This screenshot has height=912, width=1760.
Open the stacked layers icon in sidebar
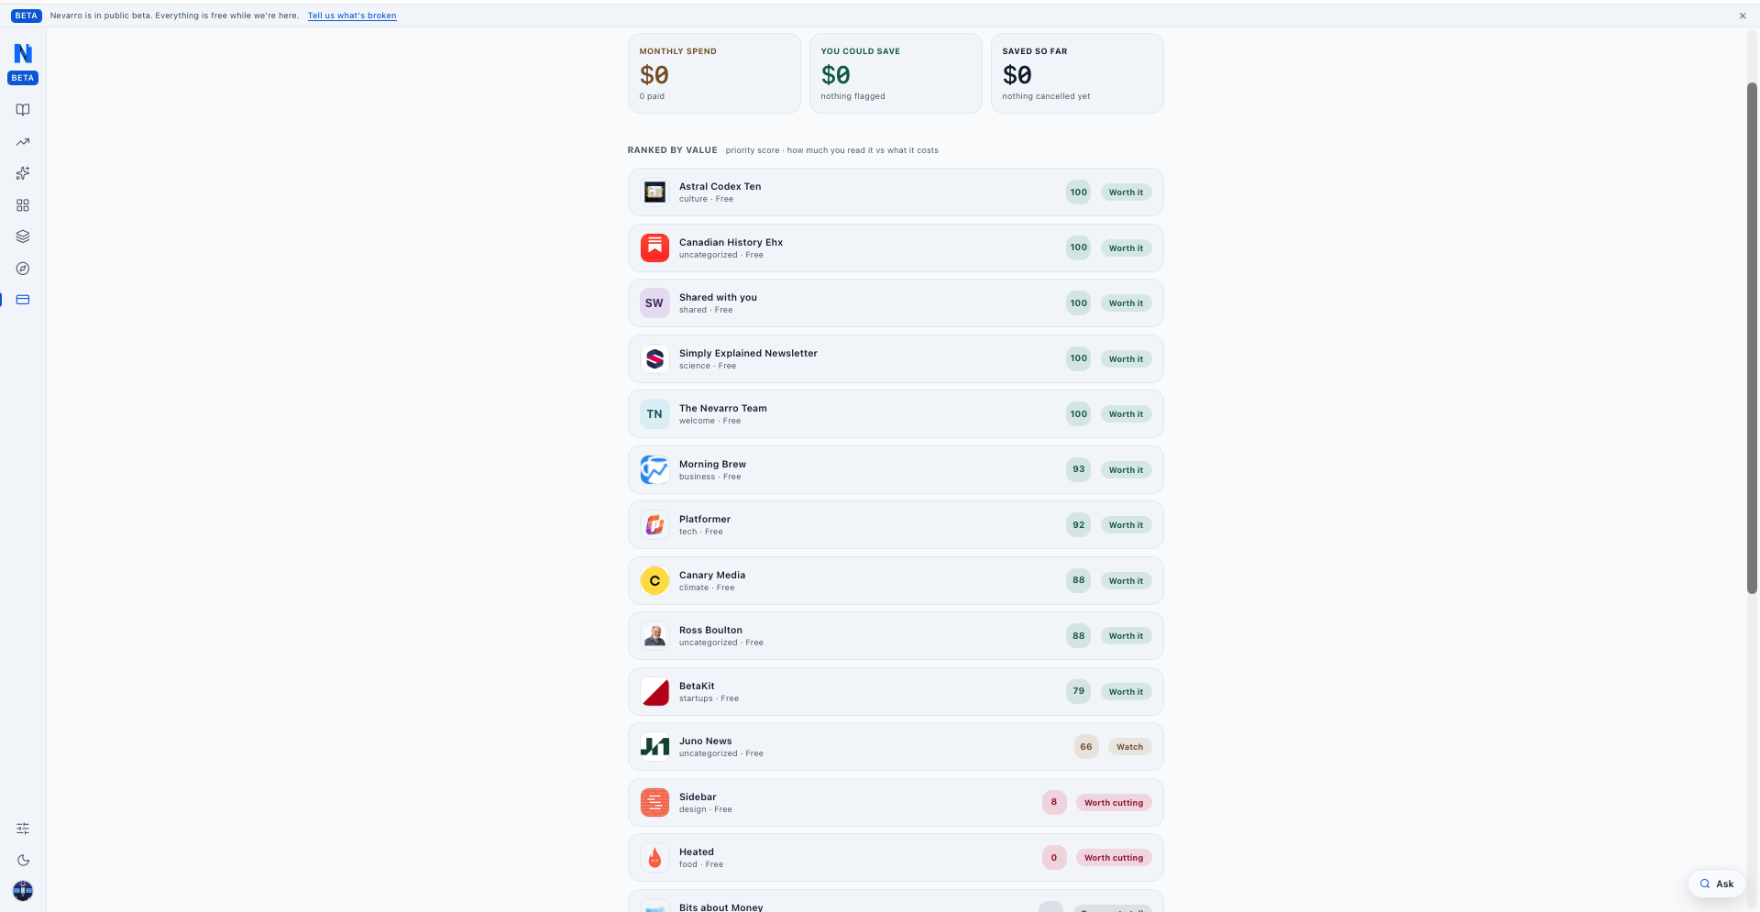tap(23, 236)
